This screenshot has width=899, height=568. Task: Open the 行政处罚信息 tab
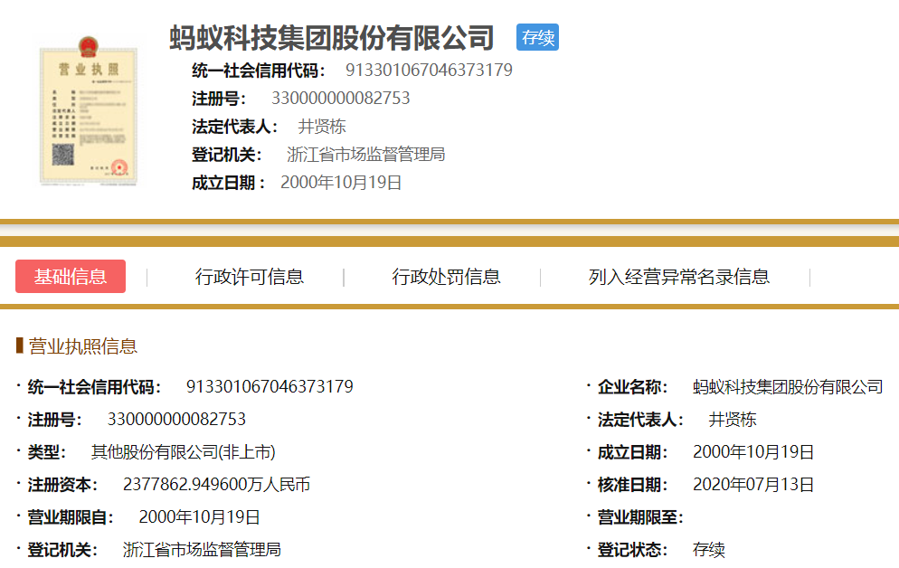(x=446, y=277)
